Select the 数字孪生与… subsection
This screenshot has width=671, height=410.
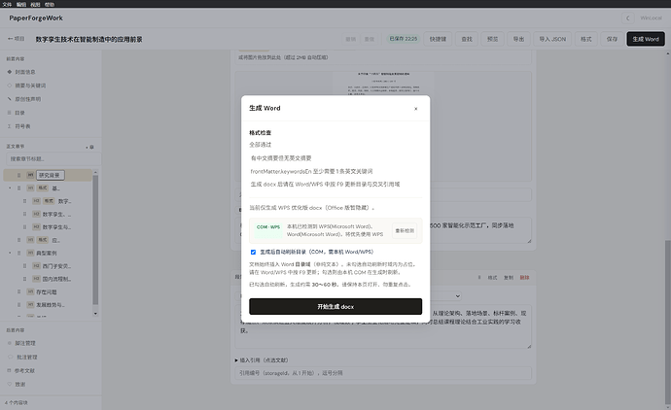point(56,227)
